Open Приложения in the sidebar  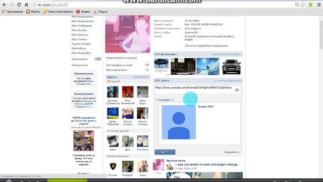pyautogui.click(x=79, y=59)
